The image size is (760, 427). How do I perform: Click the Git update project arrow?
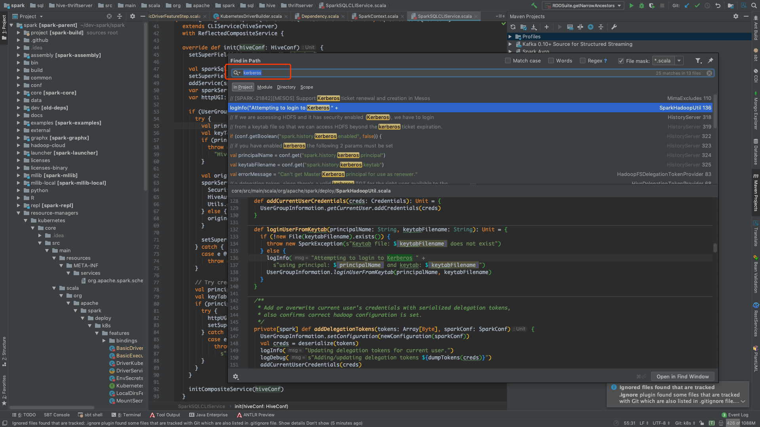click(687, 6)
